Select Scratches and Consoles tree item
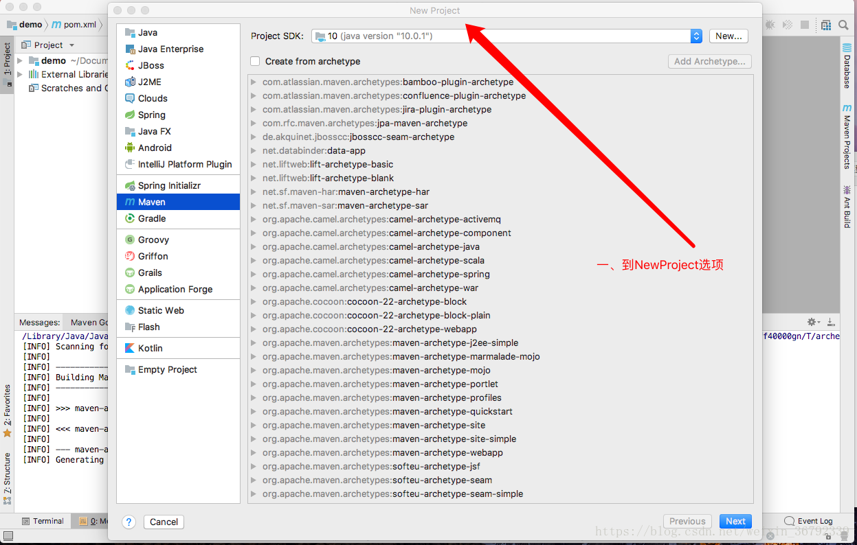This screenshot has height=545, width=857. point(69,88)
